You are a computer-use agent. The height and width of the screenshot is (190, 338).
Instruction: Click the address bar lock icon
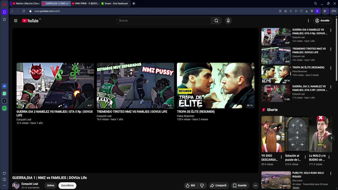tap(30, 11)
